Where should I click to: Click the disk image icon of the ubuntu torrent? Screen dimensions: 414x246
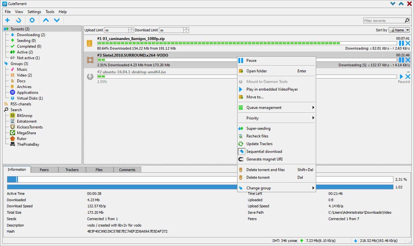pos(90,76)
